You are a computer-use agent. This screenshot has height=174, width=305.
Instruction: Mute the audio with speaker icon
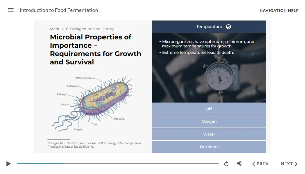point(239,164)
